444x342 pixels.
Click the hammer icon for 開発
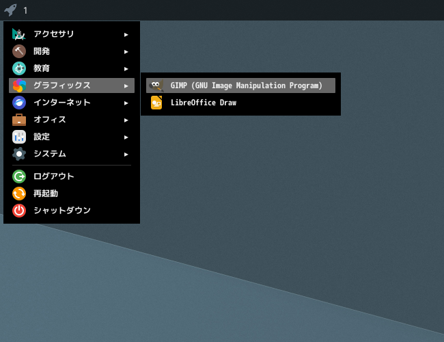click(x=19, y=51)
